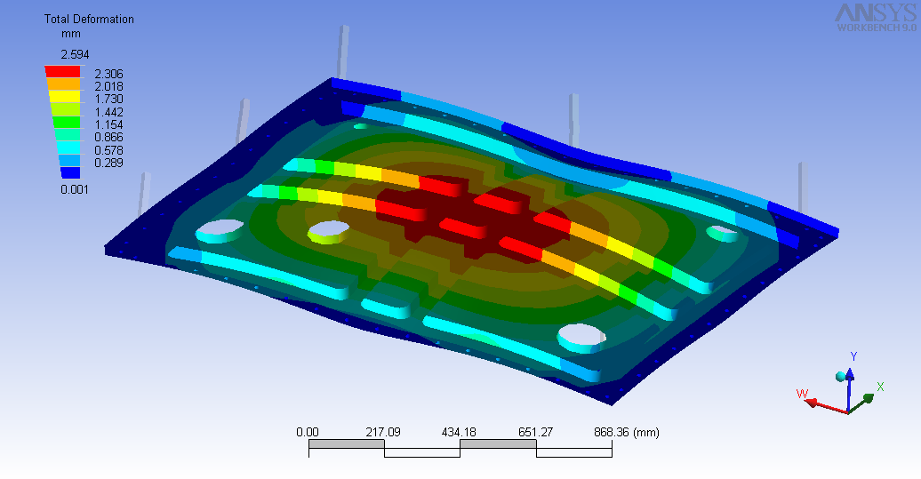Click the yellow-green legend color band
The width and height of the screenshot is (921, 479).
tap(65, 109)
